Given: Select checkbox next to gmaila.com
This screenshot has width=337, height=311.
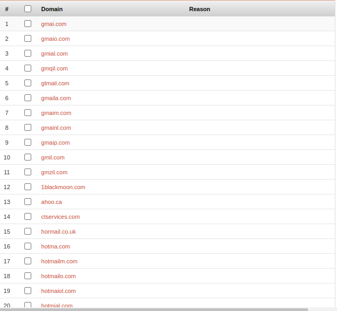Looking at the screenshot, I should point(28,98).
